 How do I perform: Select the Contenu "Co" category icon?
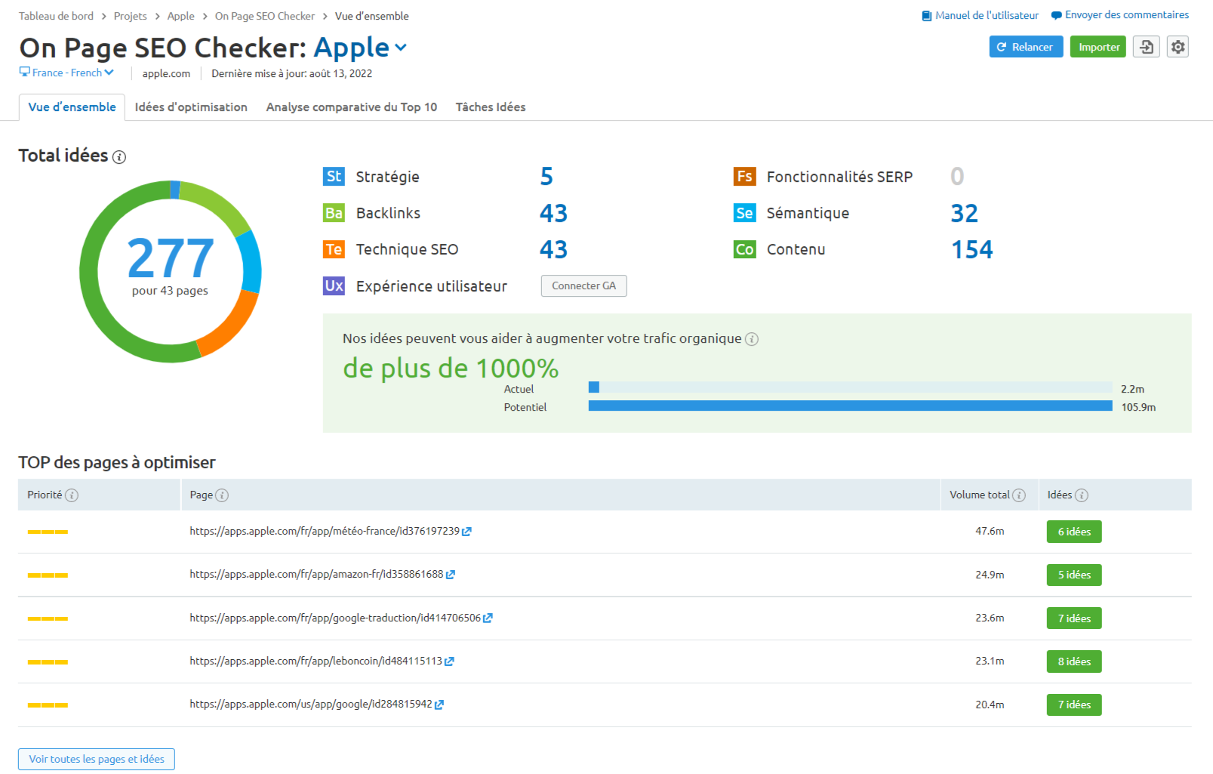point(744,249)
